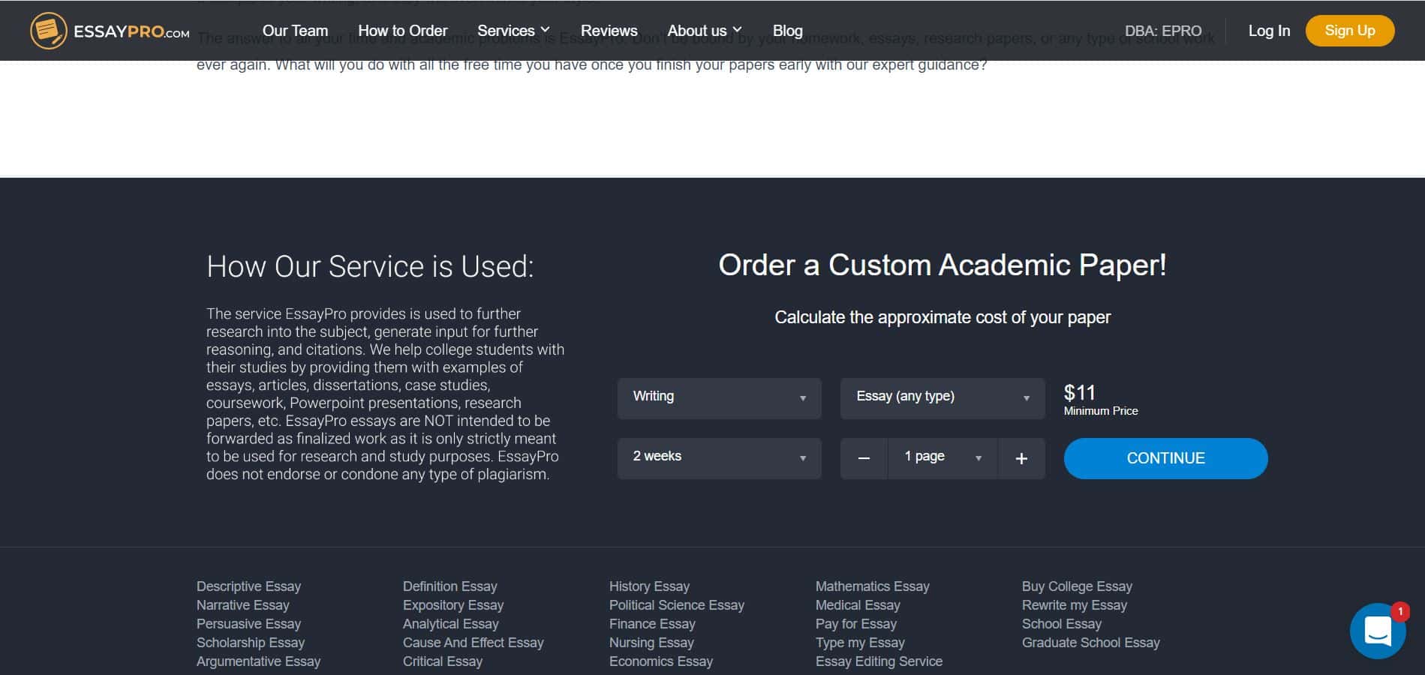Click the DBA: EPRO text
1425x675 pixels.
pyautogui.click(x=1163, y=31)
